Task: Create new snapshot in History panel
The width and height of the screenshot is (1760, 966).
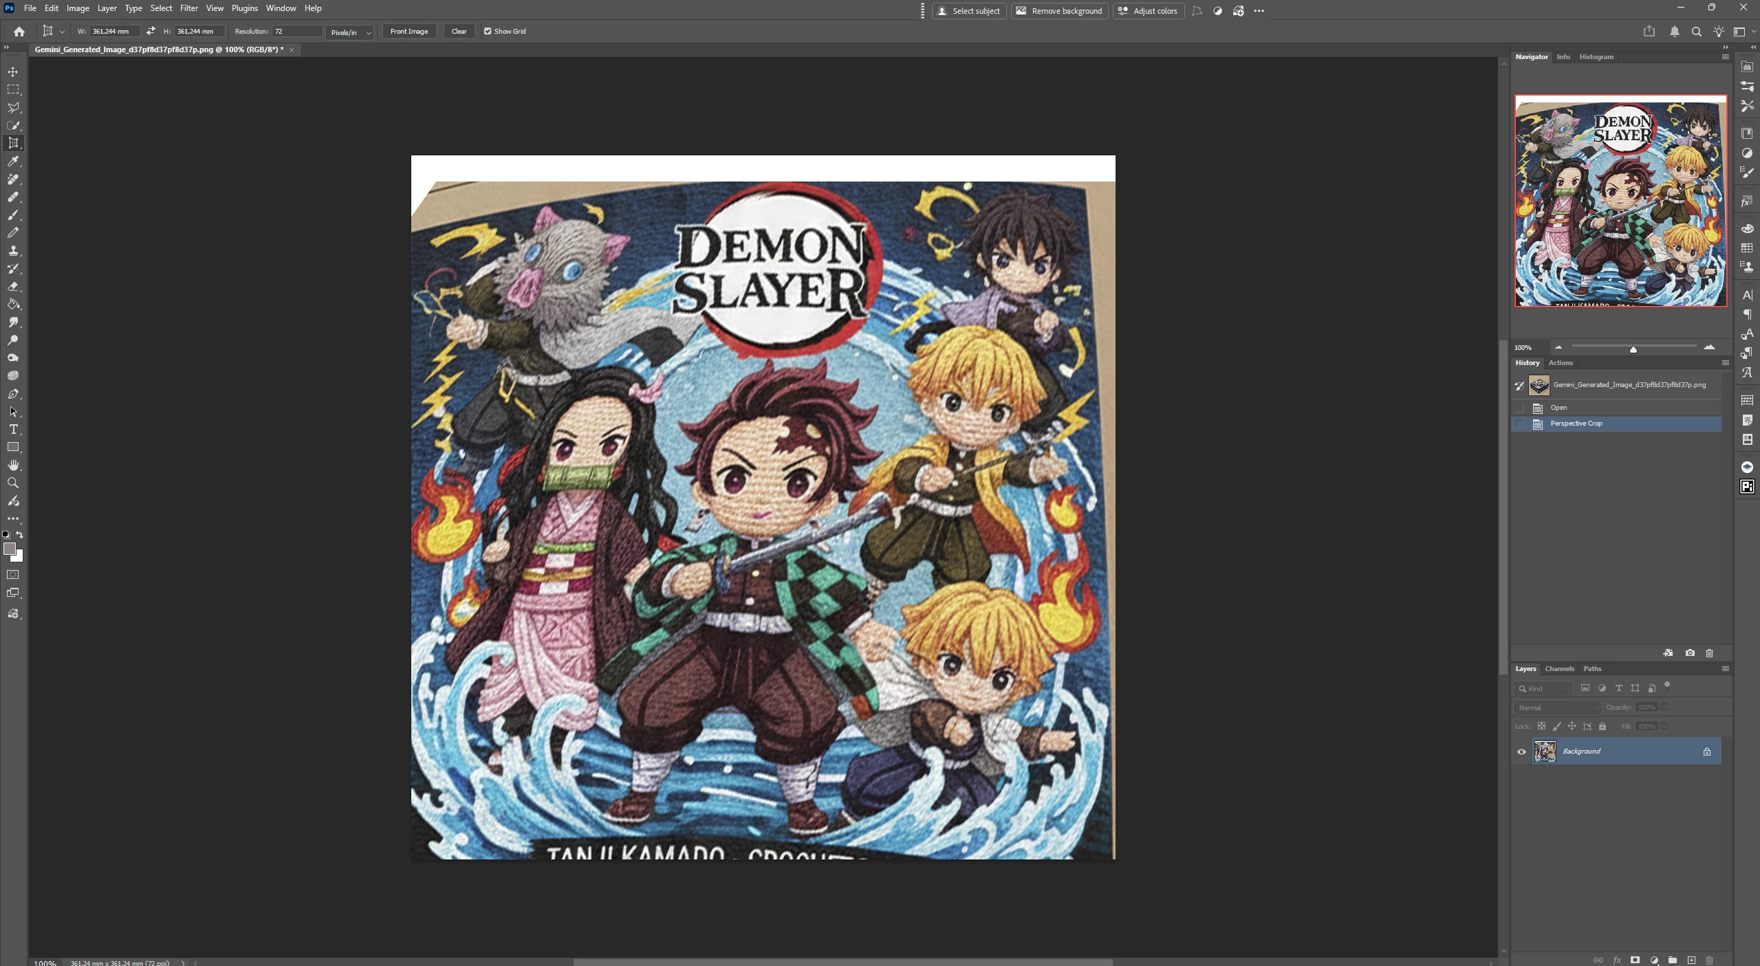Action: coord(1690,653)
